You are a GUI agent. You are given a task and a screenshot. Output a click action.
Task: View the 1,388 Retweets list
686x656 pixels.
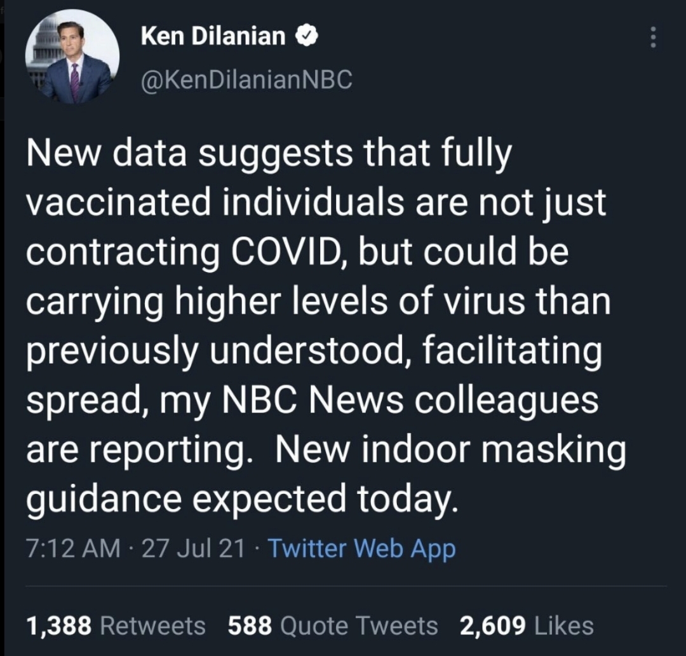point(116,625)
